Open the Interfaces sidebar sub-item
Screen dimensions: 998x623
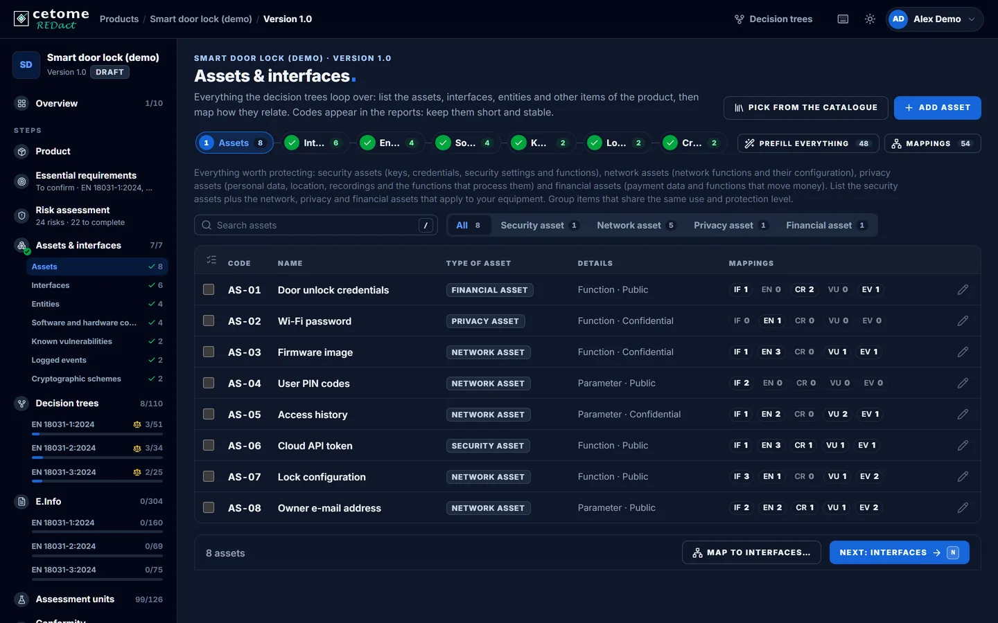(x=97, y=286)
